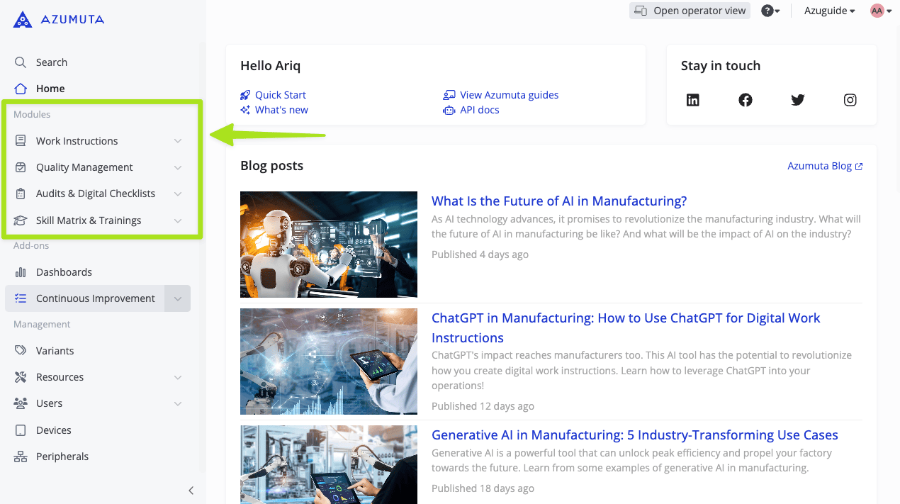This screenshot has height=504, width=900.
Task: Open the Azumuta Blog external link
Action: point(825,166)
